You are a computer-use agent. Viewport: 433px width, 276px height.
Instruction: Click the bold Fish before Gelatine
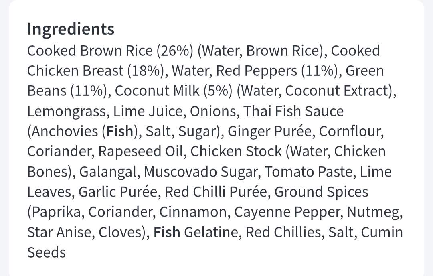coord(167,232)
